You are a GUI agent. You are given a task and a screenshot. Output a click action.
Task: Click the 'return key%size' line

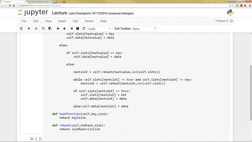click(x=72, y=118)
